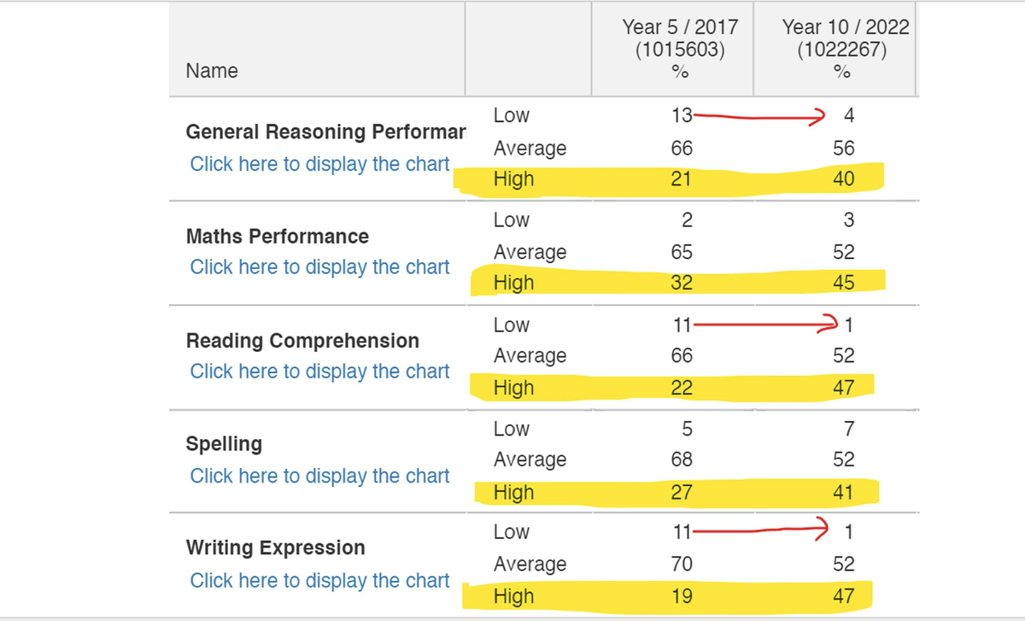Screen dimensions: 1025x621
Task: Click the highlighted High label in Maths Performance
Action: point(513,283)
